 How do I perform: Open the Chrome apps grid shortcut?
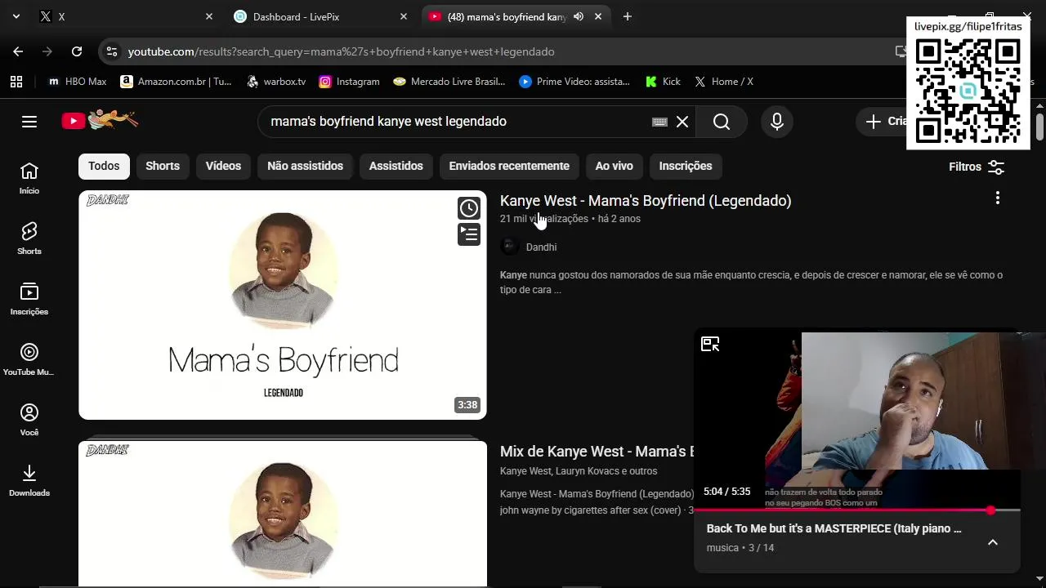(16, 82)
